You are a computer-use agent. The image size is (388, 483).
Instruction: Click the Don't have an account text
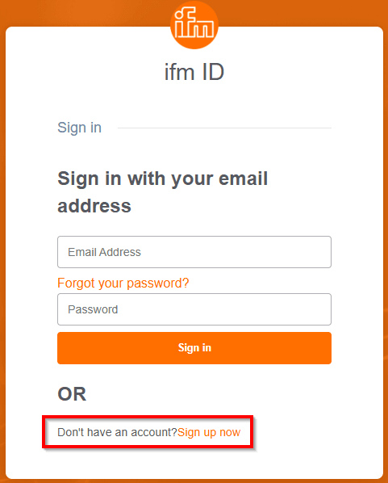117,432
